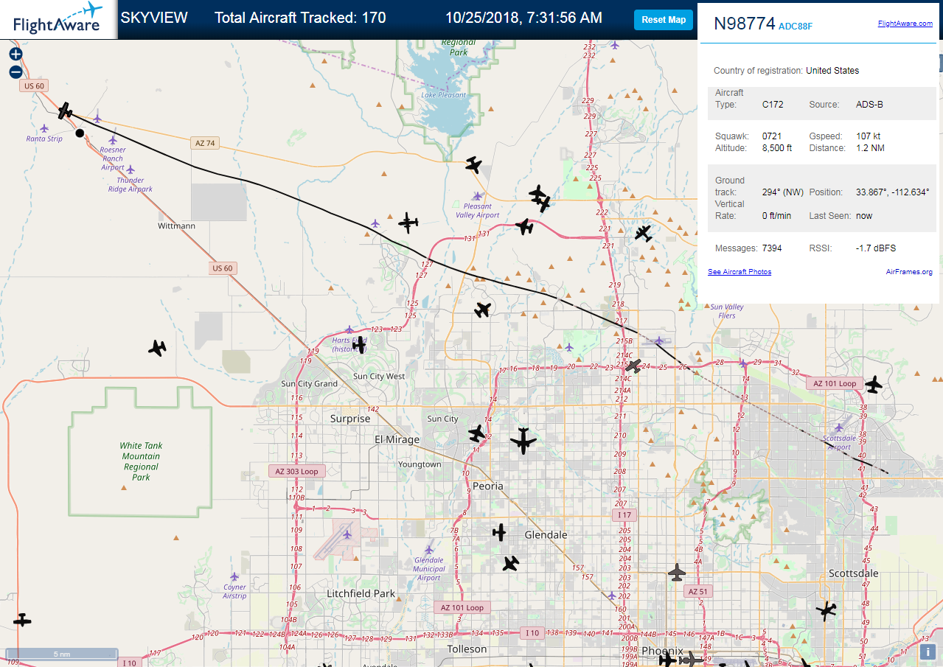Click the Lake Pleasant label
The height and width of the screenshot is (667, 943).
(x=443, y=95)
